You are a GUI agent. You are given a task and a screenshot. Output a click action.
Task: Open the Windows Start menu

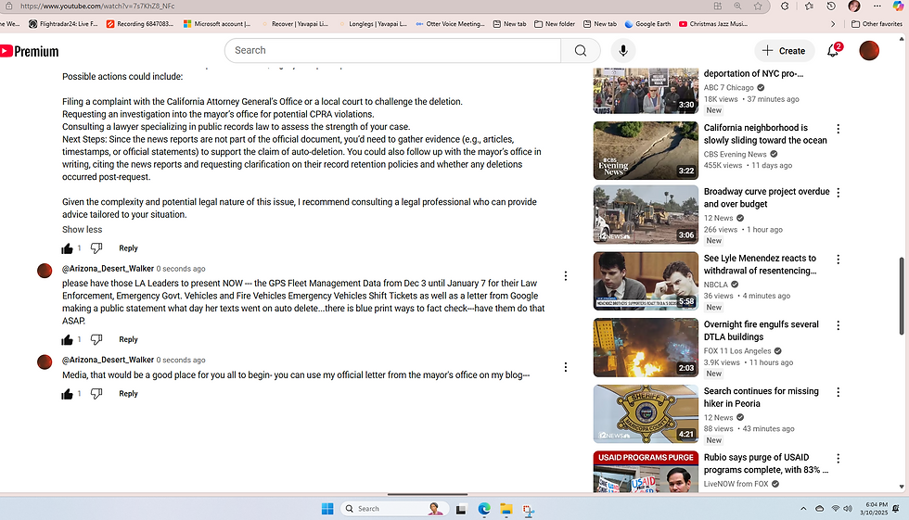(327, 509)
